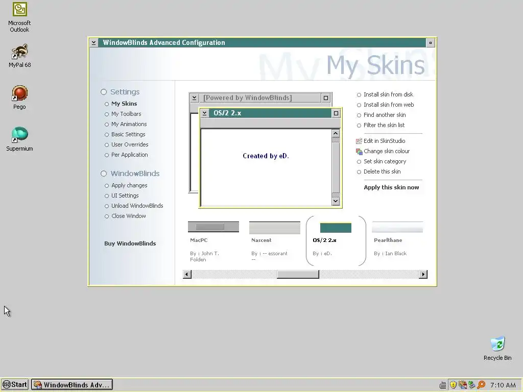Select User Overrides option
The width and height of the screenshot is (523, 392).
(126, 144)
